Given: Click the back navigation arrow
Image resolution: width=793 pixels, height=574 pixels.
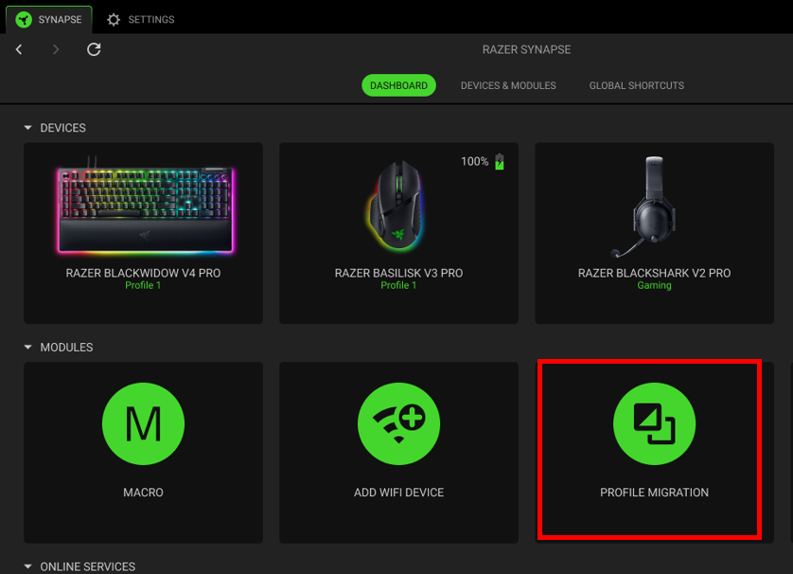Looking at the screenshot, I should (x=19, y=49).
